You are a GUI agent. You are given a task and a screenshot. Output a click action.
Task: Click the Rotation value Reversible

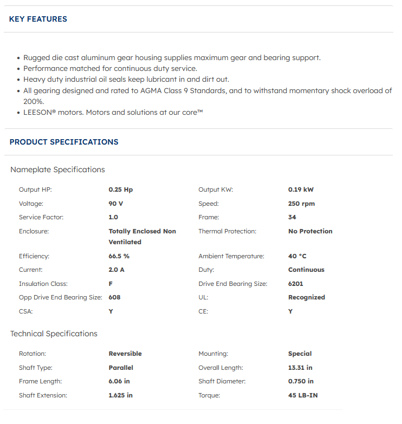[x=125, y=354]
